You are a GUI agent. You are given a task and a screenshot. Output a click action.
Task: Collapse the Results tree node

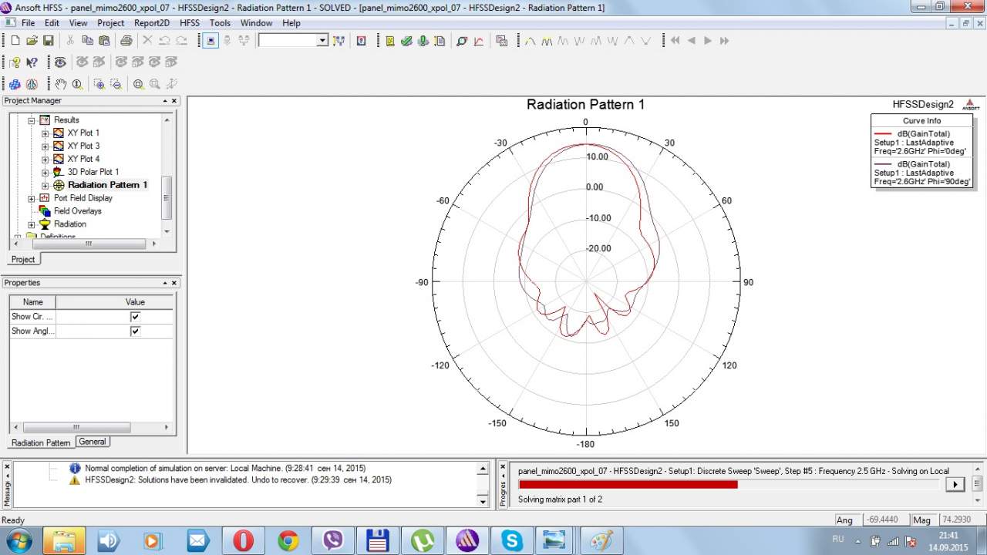[x=32, y=120]
